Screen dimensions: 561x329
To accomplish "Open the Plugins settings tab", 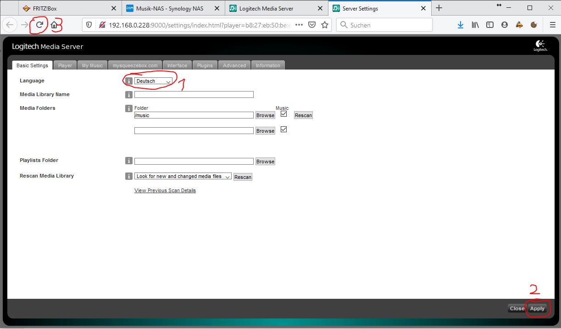I will tap(205, 65).
